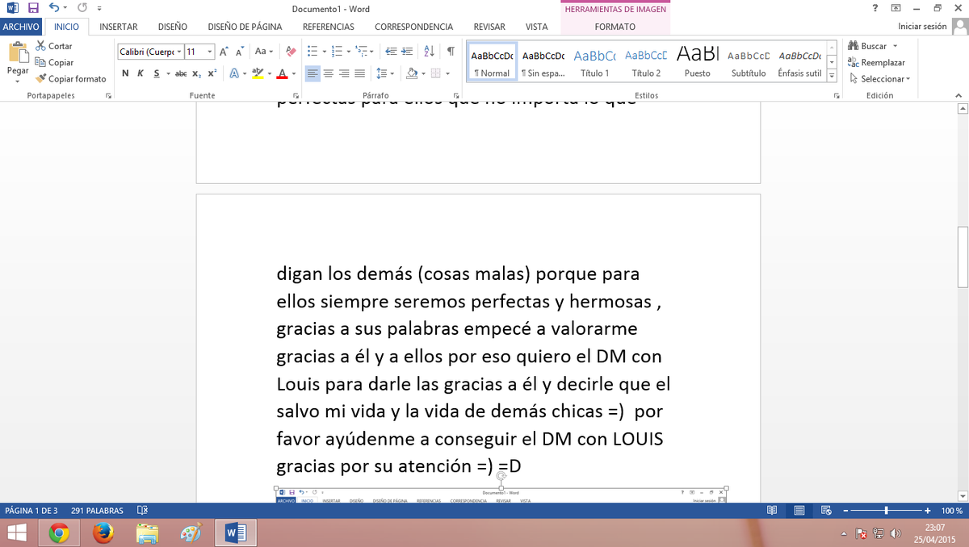Align text right
Viewport: 969px width, 547px height.
344,73
